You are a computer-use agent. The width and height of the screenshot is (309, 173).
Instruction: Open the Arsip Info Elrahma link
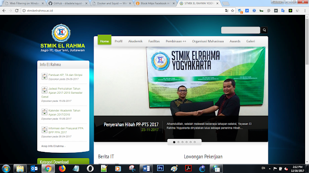(x=53, y=146)
